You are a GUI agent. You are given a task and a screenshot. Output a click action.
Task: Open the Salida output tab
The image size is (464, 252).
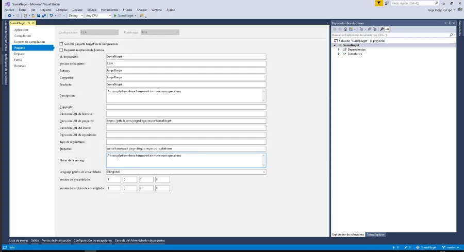pyautogui.click(x=35, y=241)
